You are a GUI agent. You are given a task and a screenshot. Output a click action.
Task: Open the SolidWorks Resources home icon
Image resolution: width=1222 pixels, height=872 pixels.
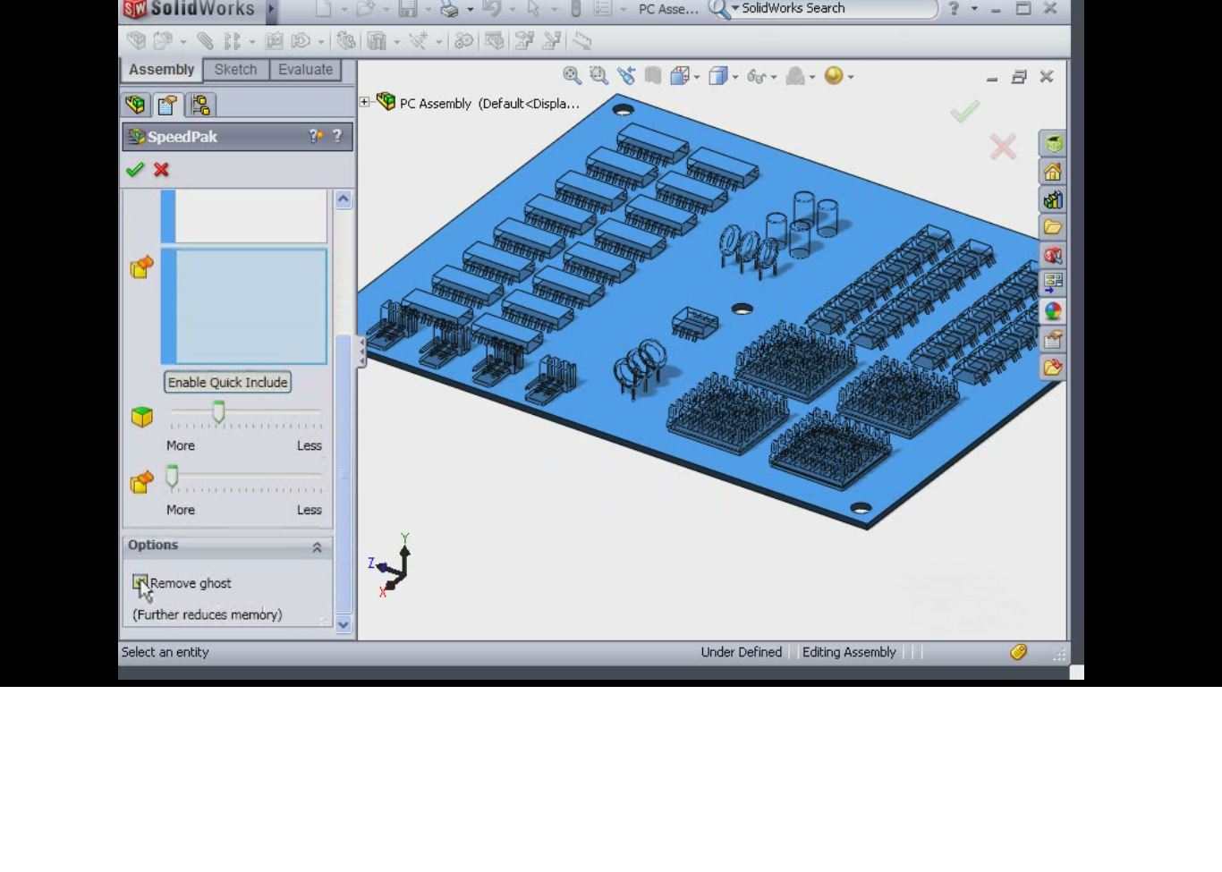tap(1053, 172)
